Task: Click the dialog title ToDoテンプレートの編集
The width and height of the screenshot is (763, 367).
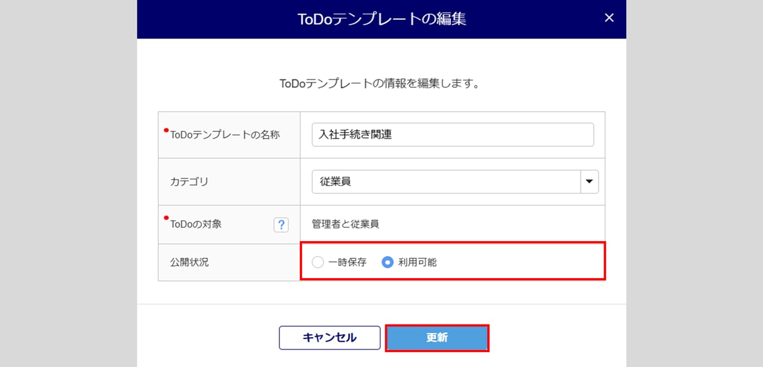Action: point(381,19)
